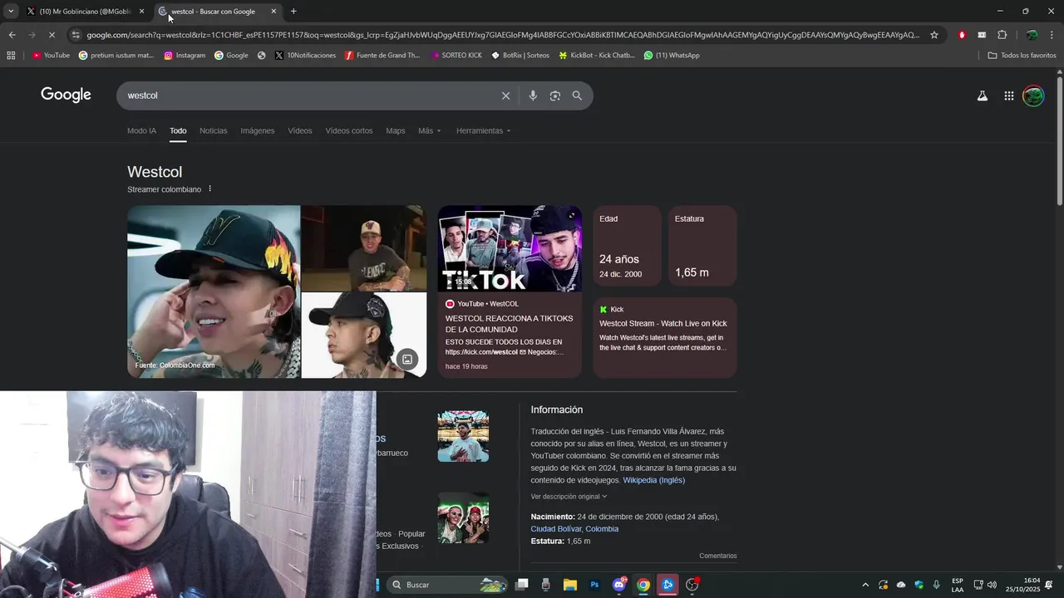This screenshot has height=598, width=1064.
Task: Open the Chrome extensions puzzle icon
Action: coord(1002,35)
